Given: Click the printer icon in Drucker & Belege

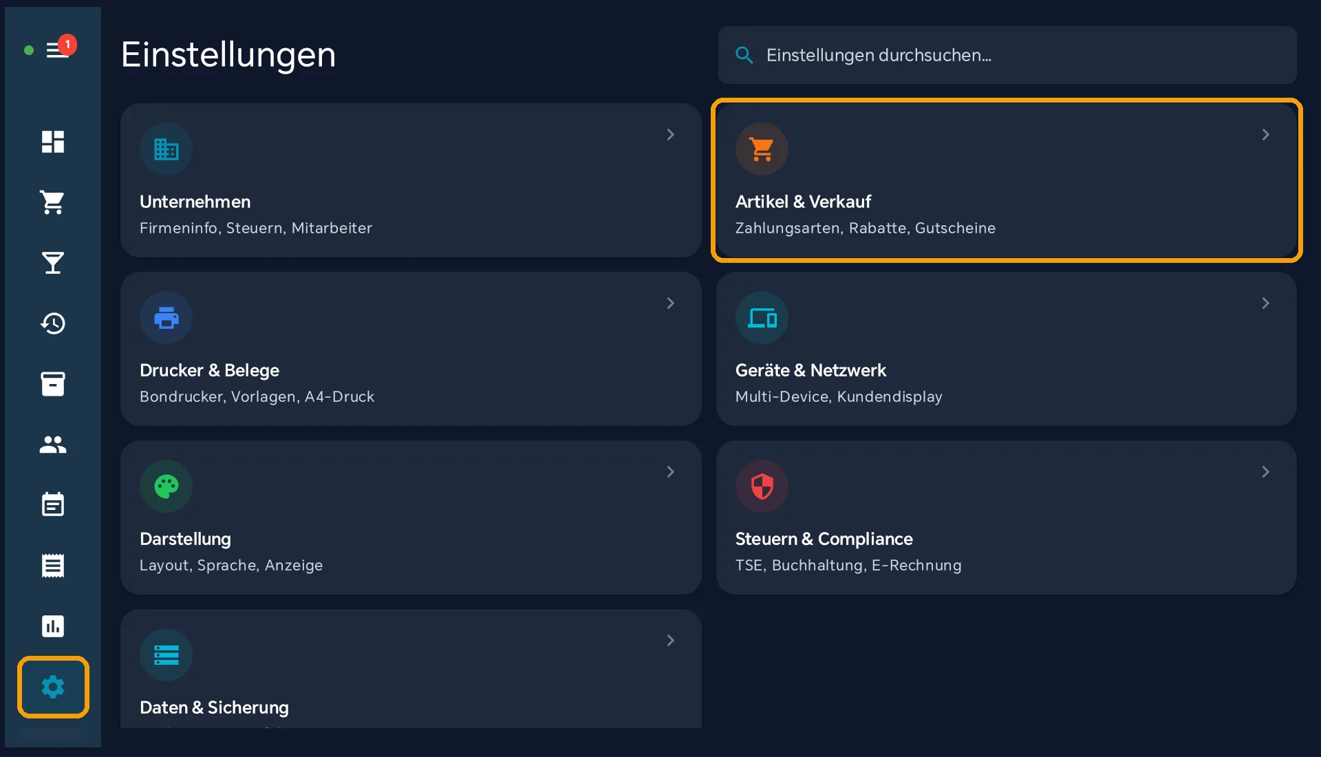Looking at the screenshot, I should (x=166, y=317).
